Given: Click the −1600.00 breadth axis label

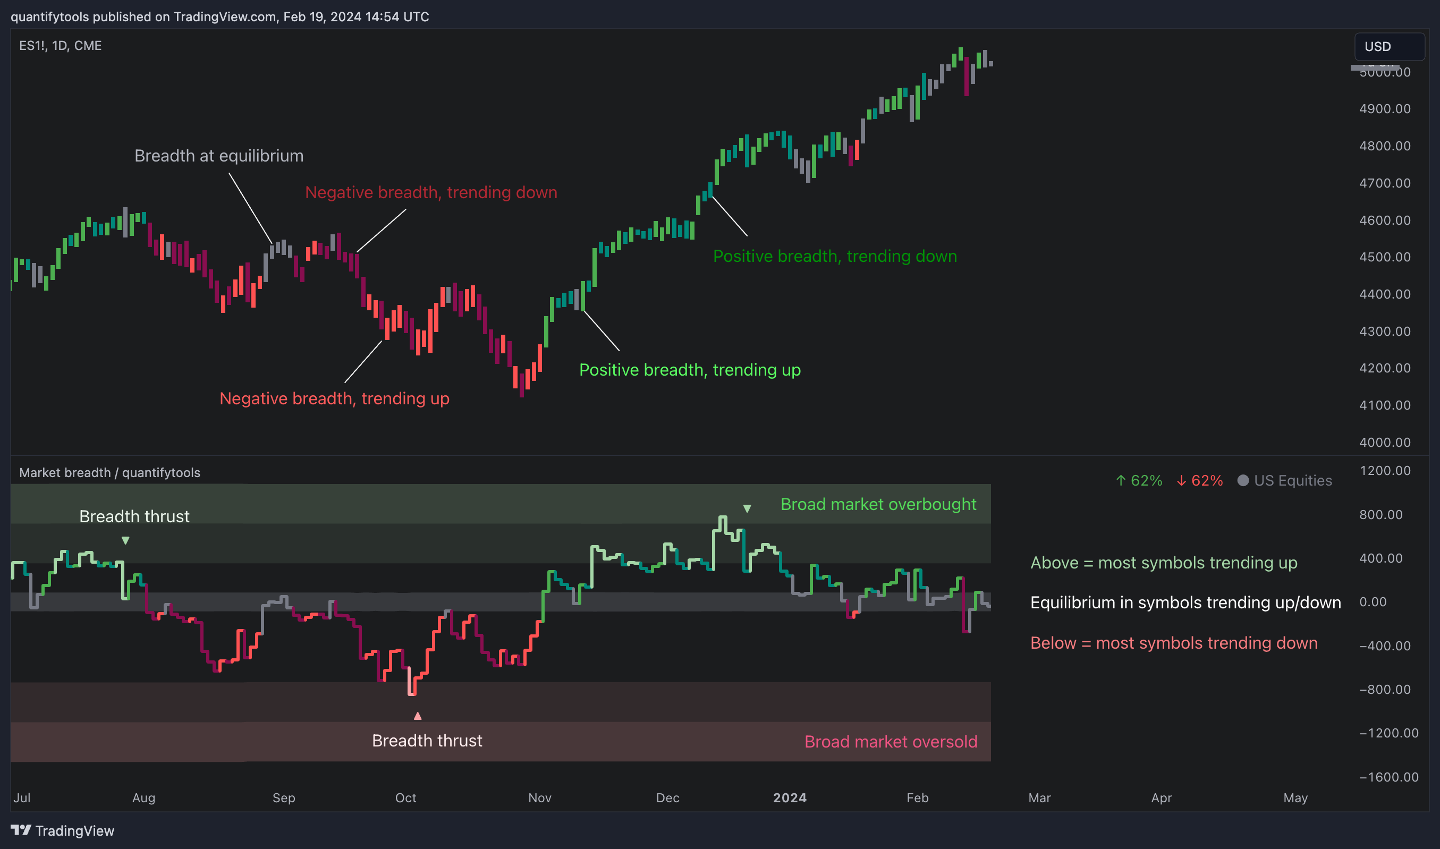Looking at the screenshot, I should [1388, 777].
